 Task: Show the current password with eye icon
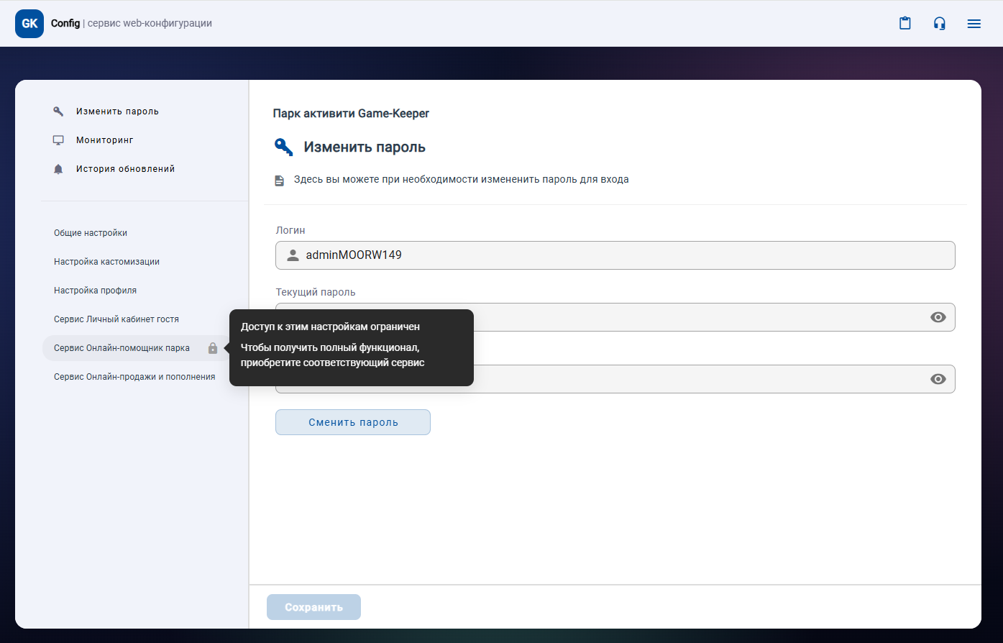(938, 317)
